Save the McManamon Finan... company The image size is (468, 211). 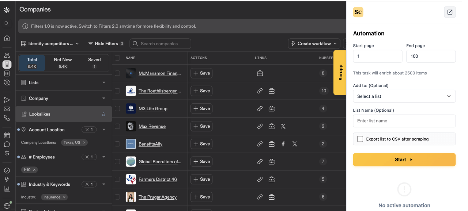pos(201,73)
